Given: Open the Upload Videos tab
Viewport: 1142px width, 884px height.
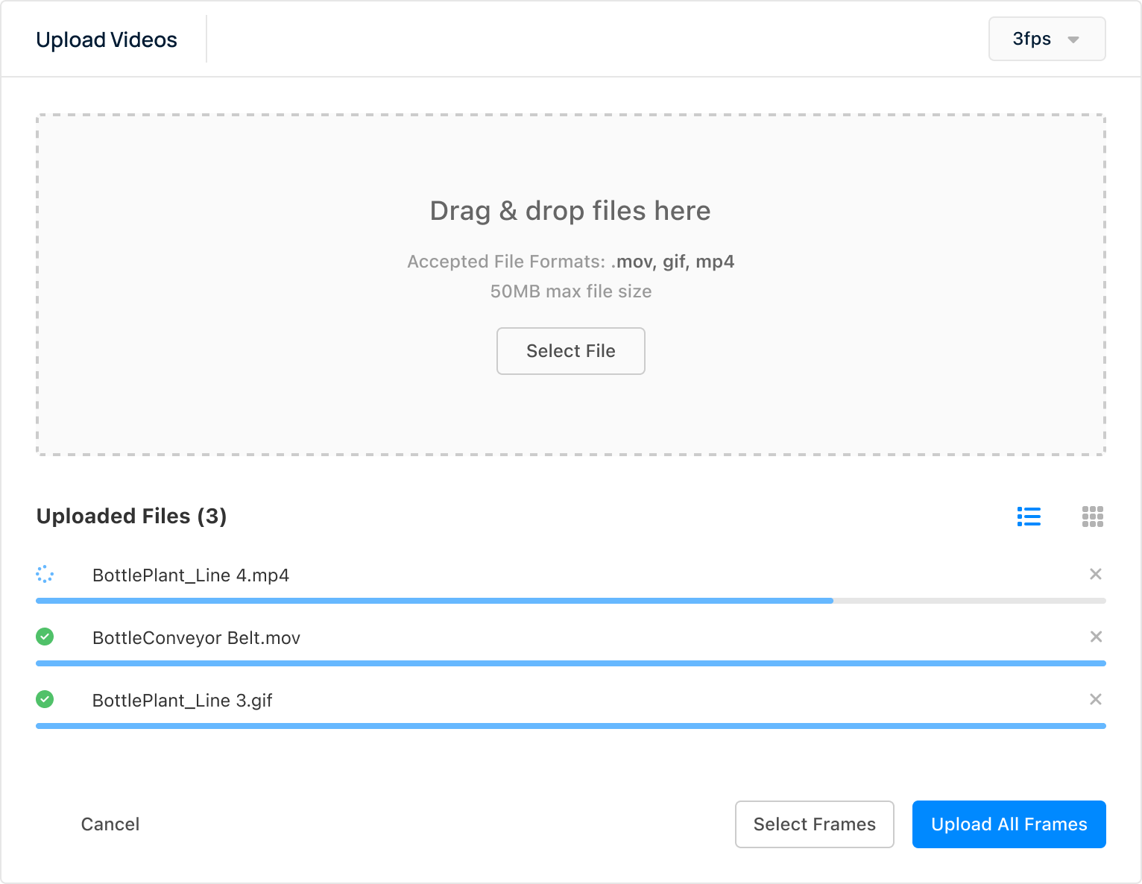Looking at the screenshot, I should click(107, 40).
